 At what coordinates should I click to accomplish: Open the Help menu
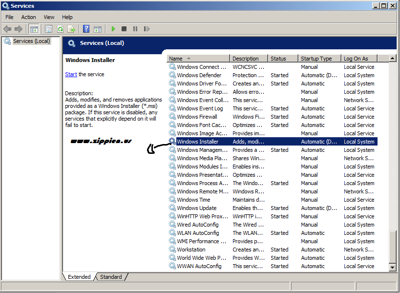67,17
